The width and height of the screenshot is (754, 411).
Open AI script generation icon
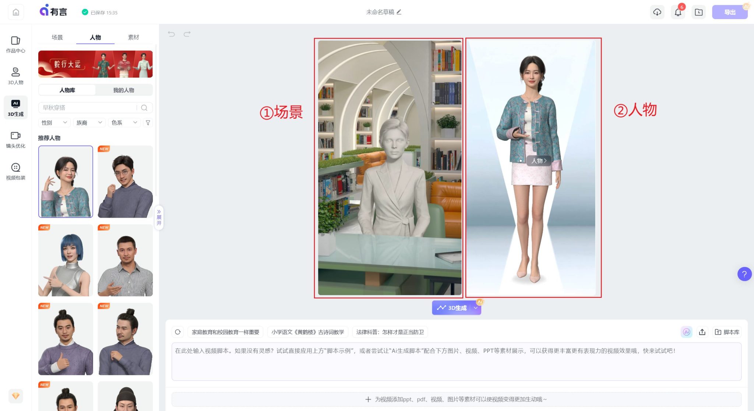[686, 332]
